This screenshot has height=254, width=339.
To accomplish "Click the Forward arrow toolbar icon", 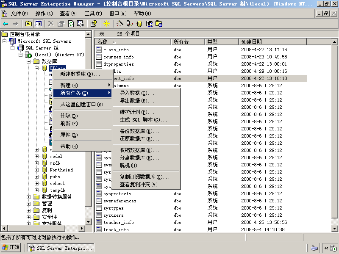I will coord(15,24).
